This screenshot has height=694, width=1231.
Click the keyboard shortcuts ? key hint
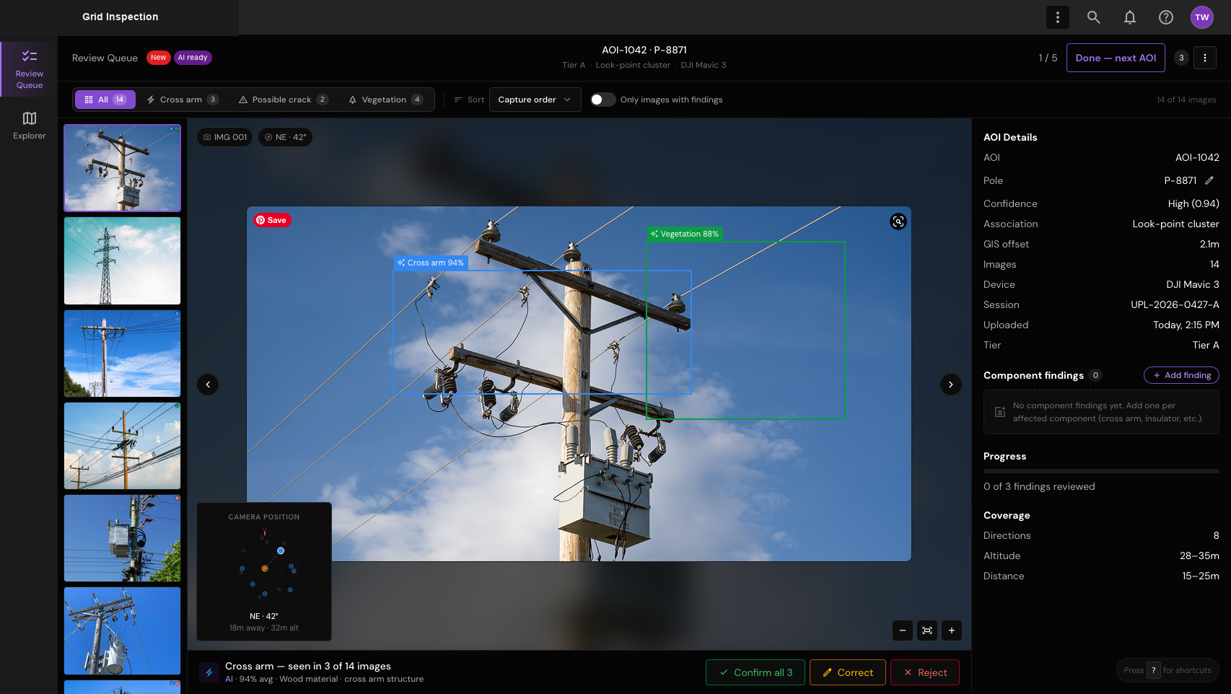pyautogui.click(x=1153, y=670)
